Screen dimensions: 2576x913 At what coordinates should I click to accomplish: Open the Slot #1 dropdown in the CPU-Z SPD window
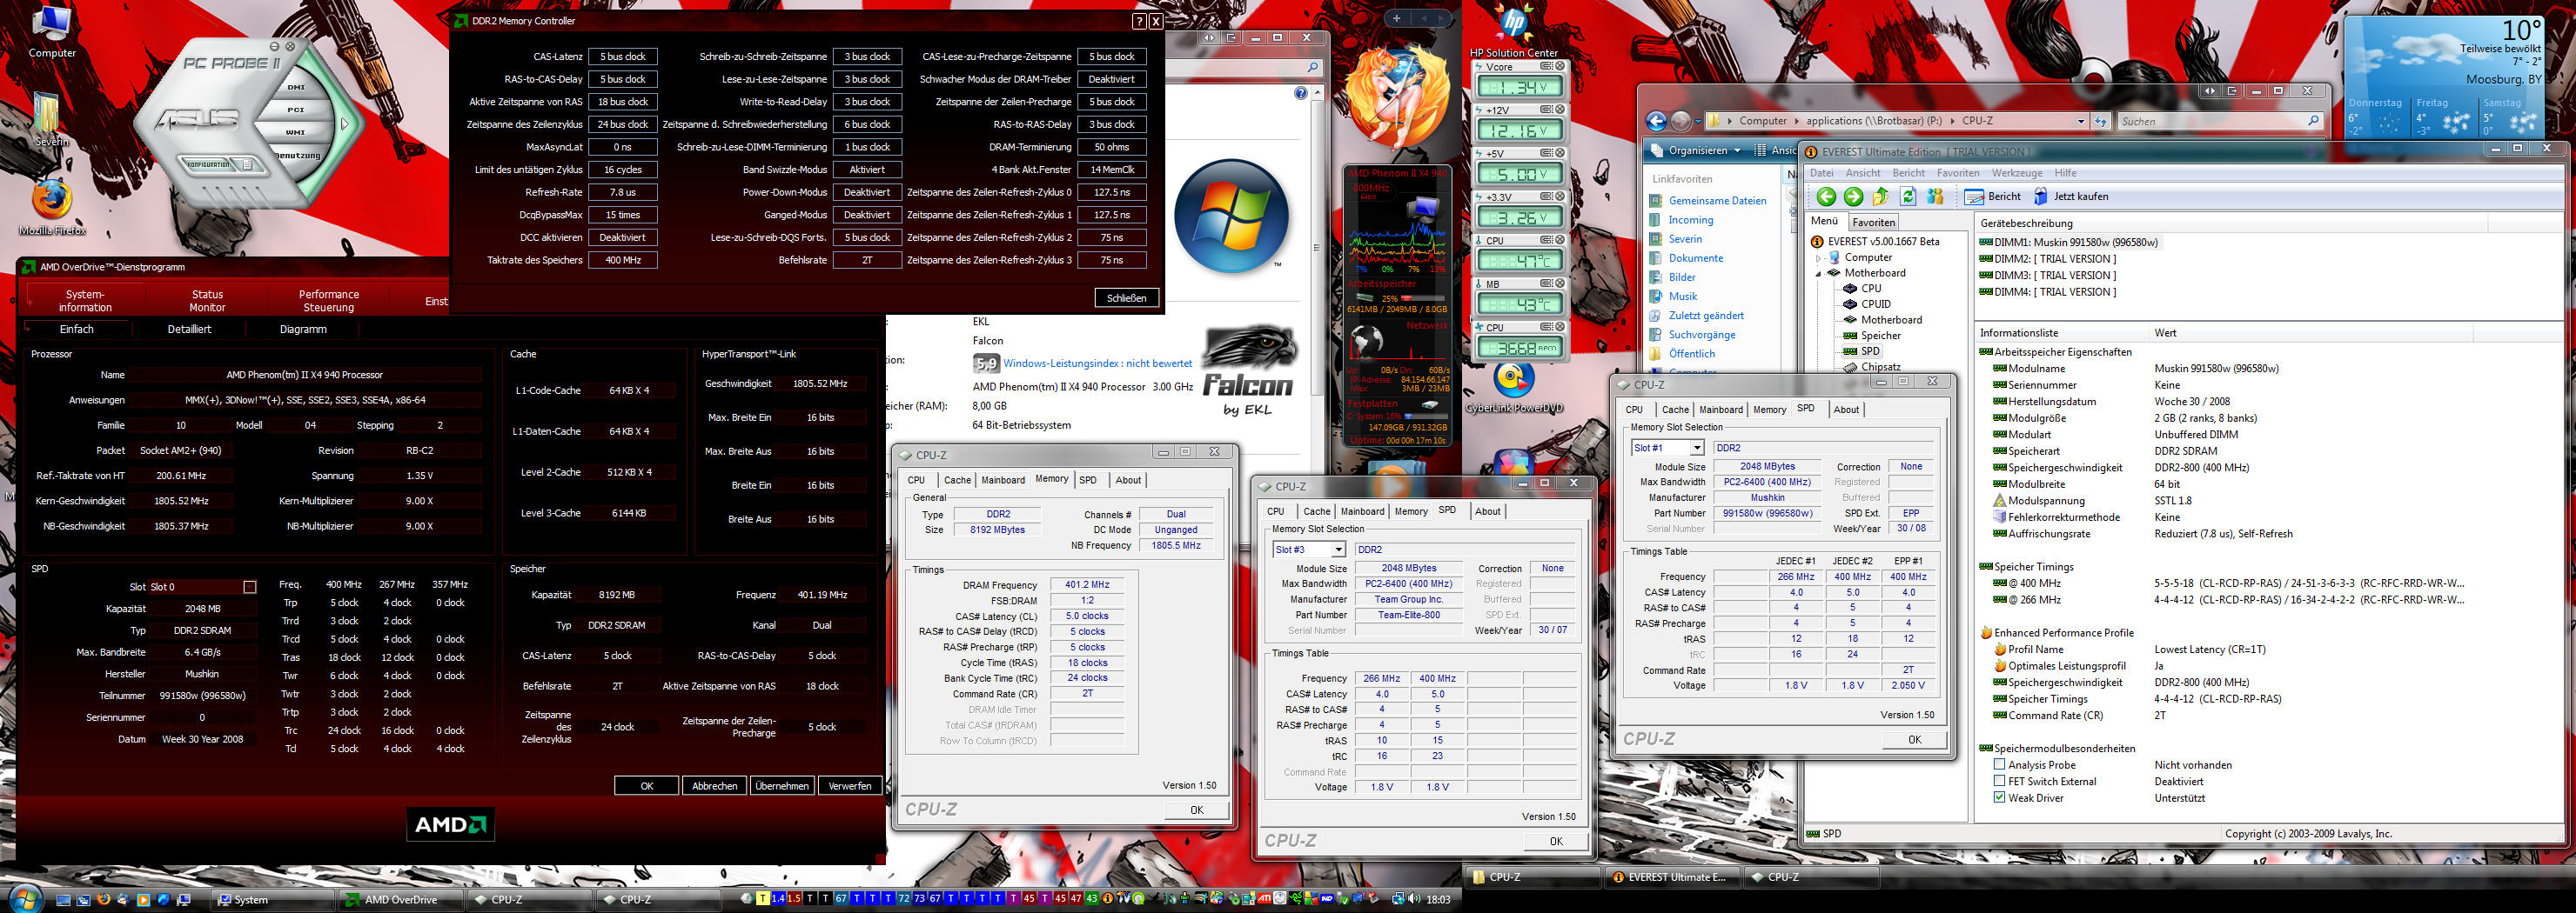[1696, 448]
